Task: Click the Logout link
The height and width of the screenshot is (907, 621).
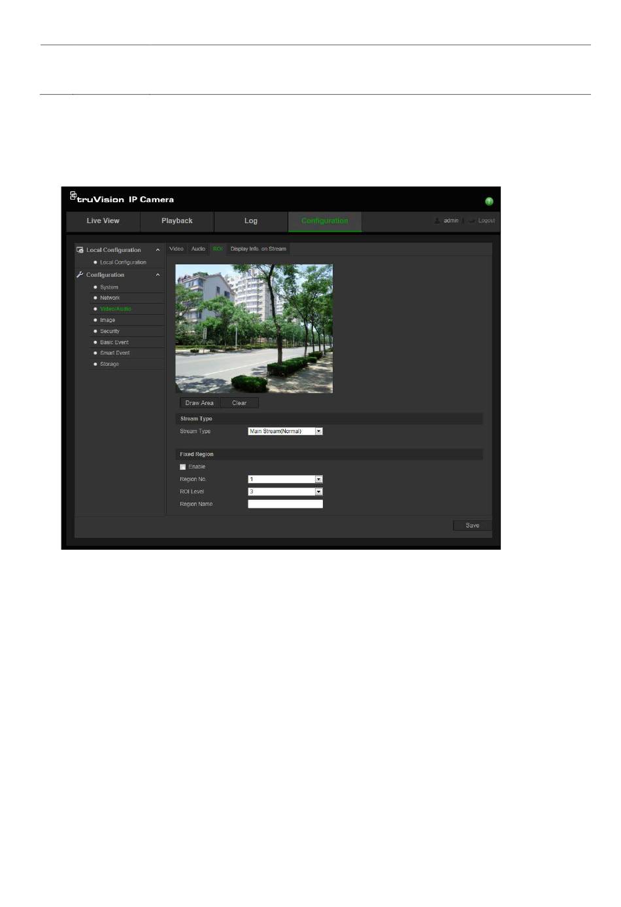Action: point(486,221)
